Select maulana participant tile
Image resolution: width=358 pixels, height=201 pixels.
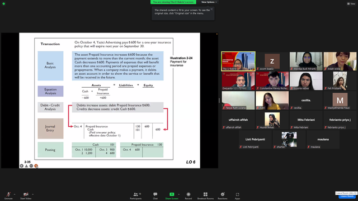point(323,140)
